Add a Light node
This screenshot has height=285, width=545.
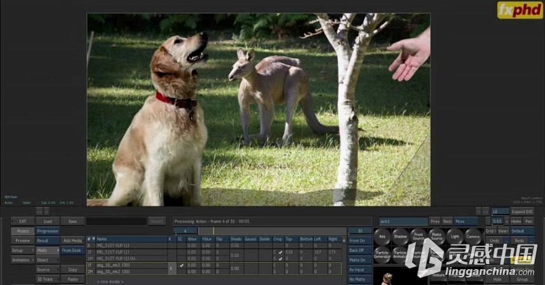point(455,237)
